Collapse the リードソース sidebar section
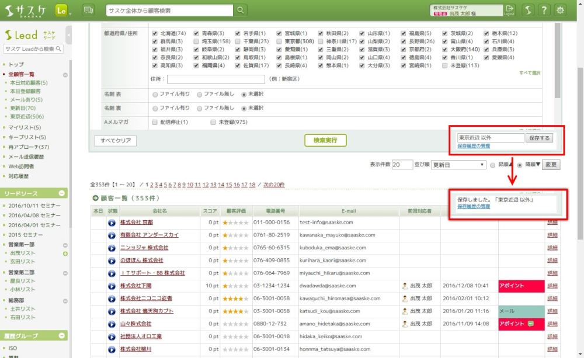 point(62,193)
